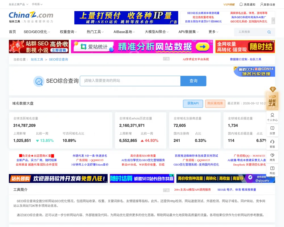
Task: Expand the 手机版 dropdown
Action: pyautogui.click(x=37, y=4)
